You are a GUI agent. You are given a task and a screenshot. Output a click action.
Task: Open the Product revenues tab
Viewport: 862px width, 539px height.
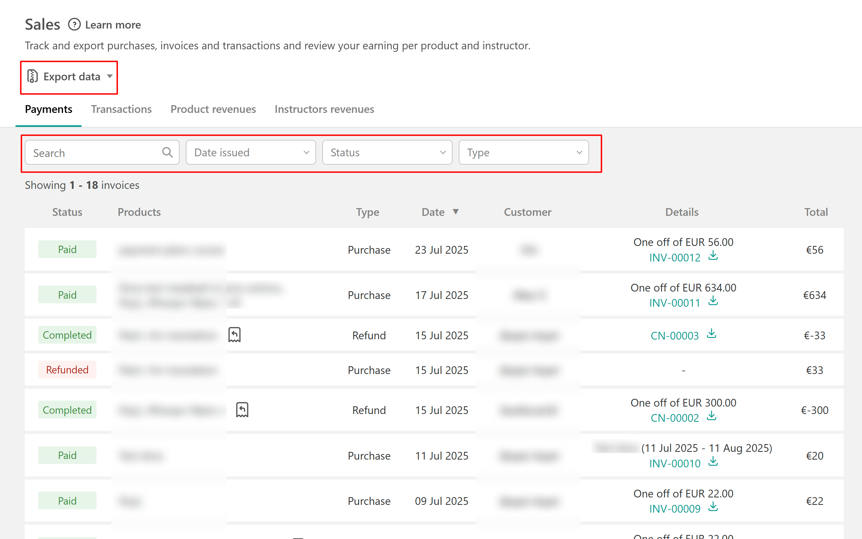click(213, 109)
